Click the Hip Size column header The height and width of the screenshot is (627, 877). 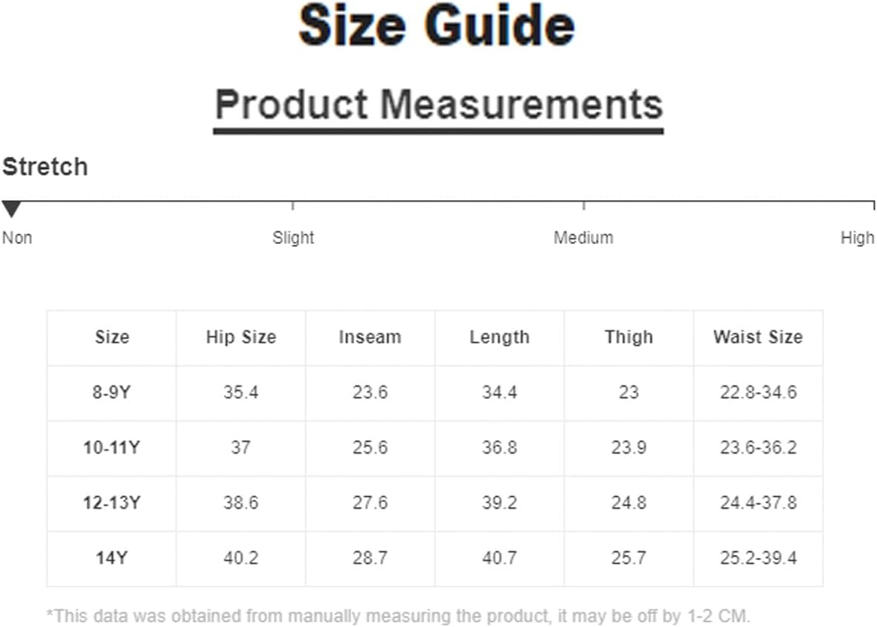tap(241, 337)
